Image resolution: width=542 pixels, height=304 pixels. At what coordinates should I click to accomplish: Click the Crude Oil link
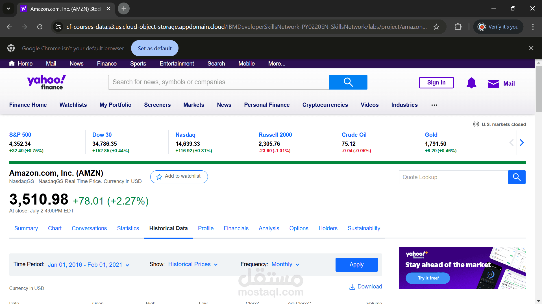tap(354, 135)
